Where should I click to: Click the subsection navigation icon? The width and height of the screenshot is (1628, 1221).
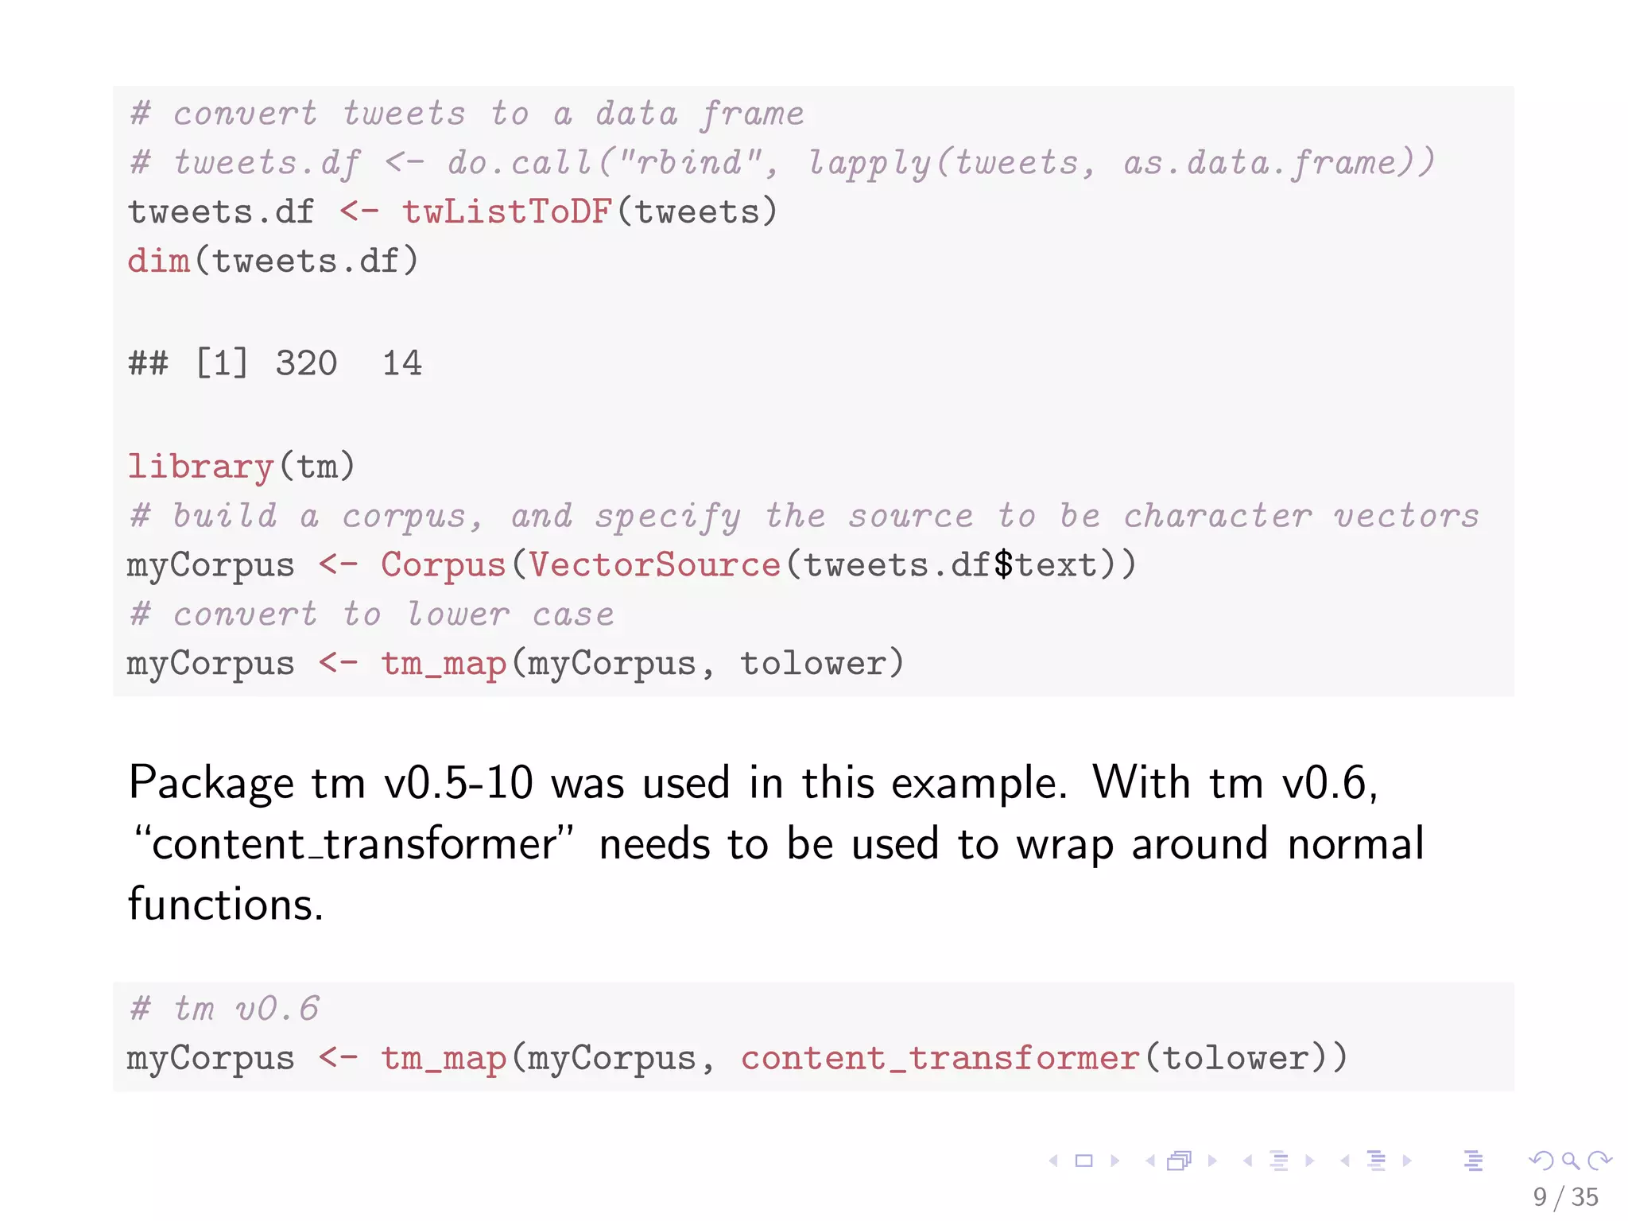(x=1279, y=1161)
